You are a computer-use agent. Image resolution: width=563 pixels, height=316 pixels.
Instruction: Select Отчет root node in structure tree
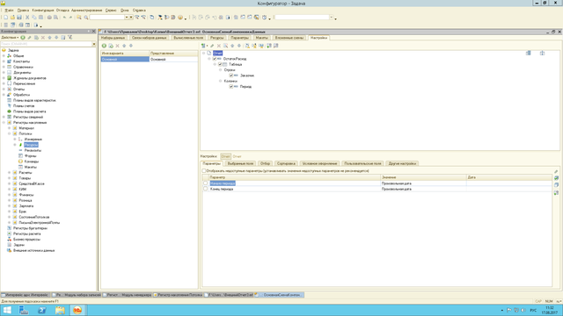[217, 53]
